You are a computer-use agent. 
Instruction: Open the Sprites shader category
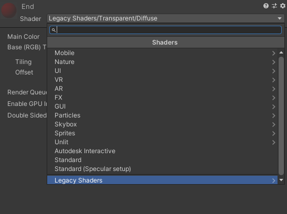tap(162, 133)
